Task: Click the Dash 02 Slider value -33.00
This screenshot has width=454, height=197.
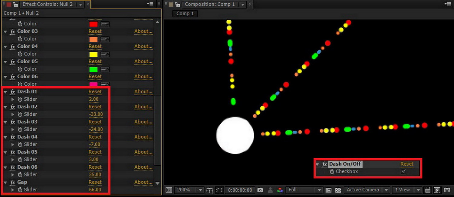Action: coord(96,114)
